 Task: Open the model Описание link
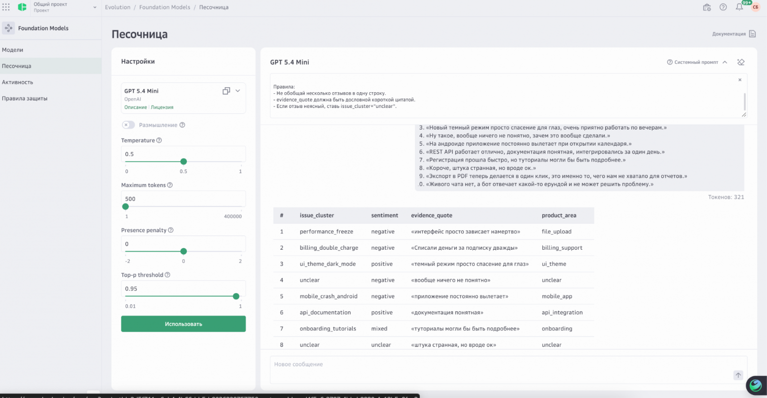(x=135, y=107)
